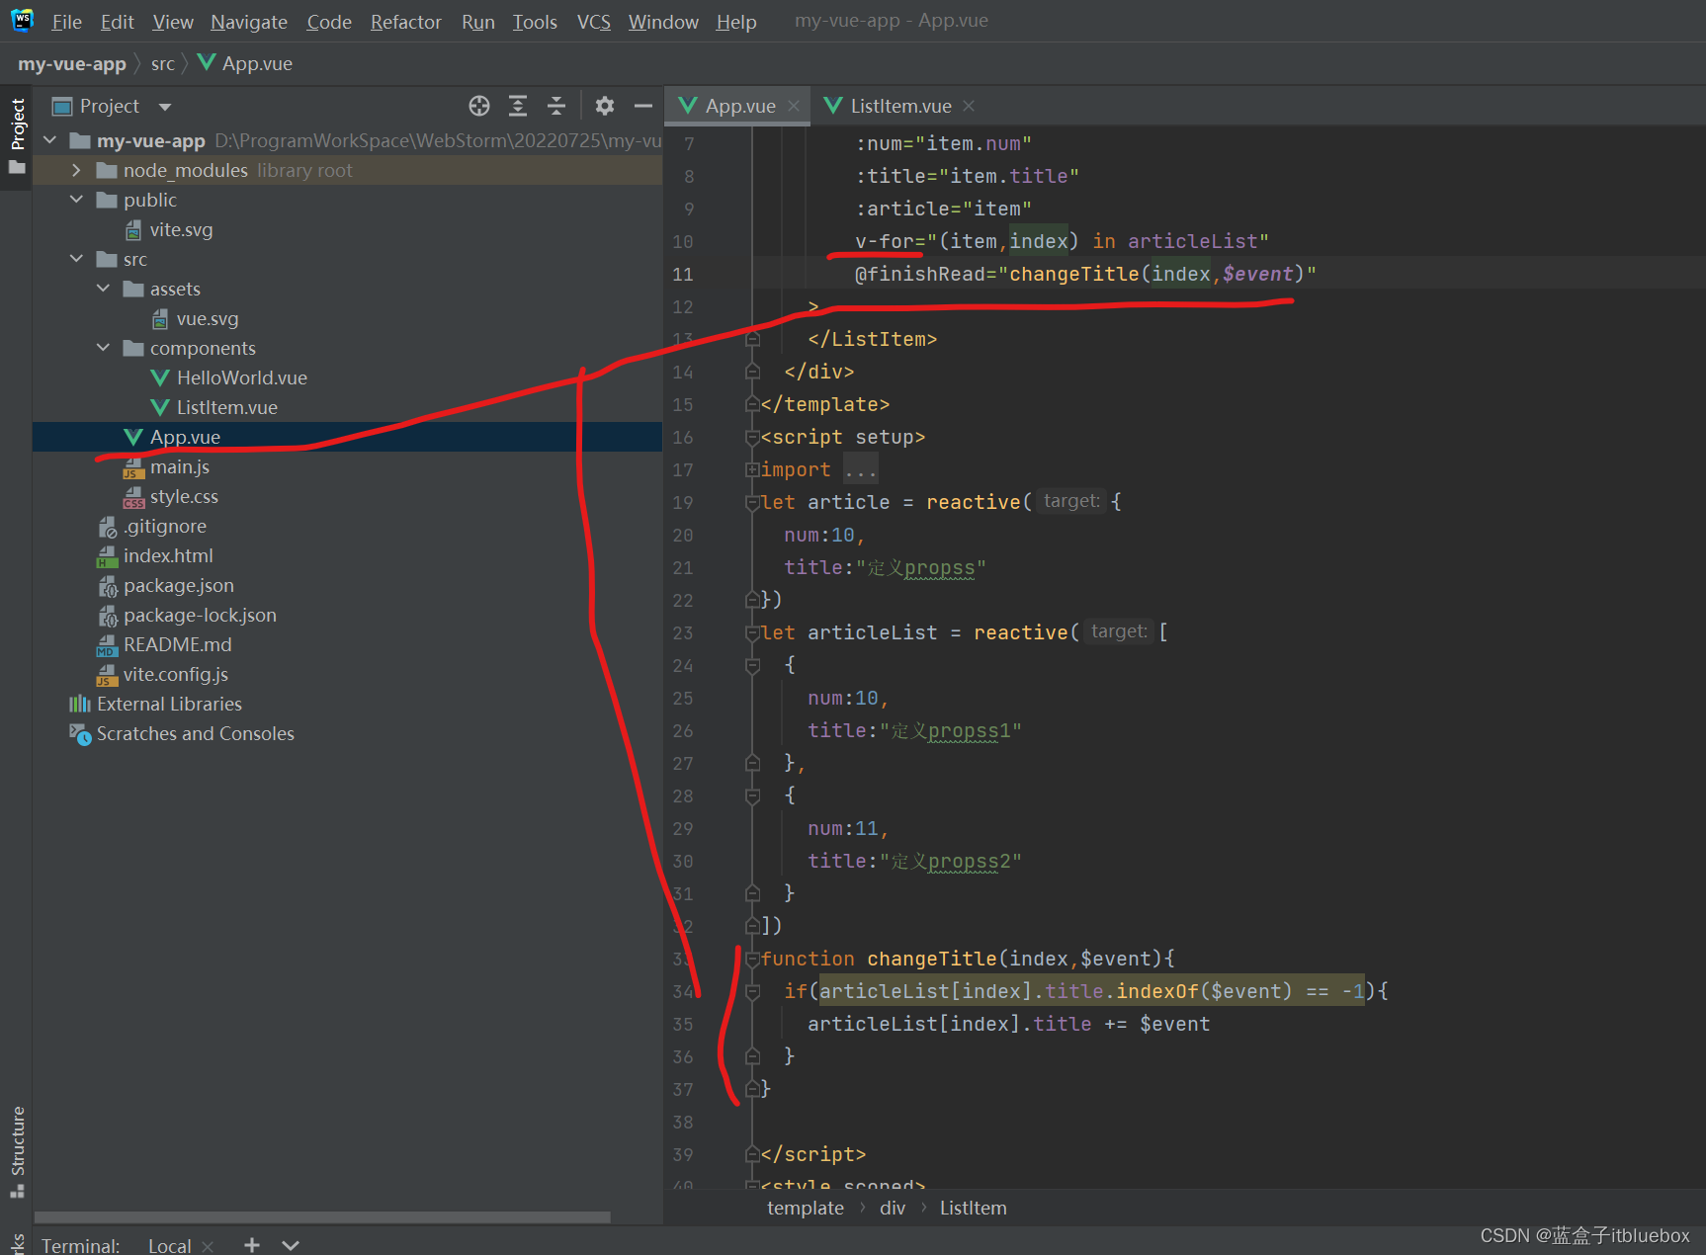Switch to the ListItem.vue editor tab
Screen dimensions: 1706x1255
[x=900, y=106]
